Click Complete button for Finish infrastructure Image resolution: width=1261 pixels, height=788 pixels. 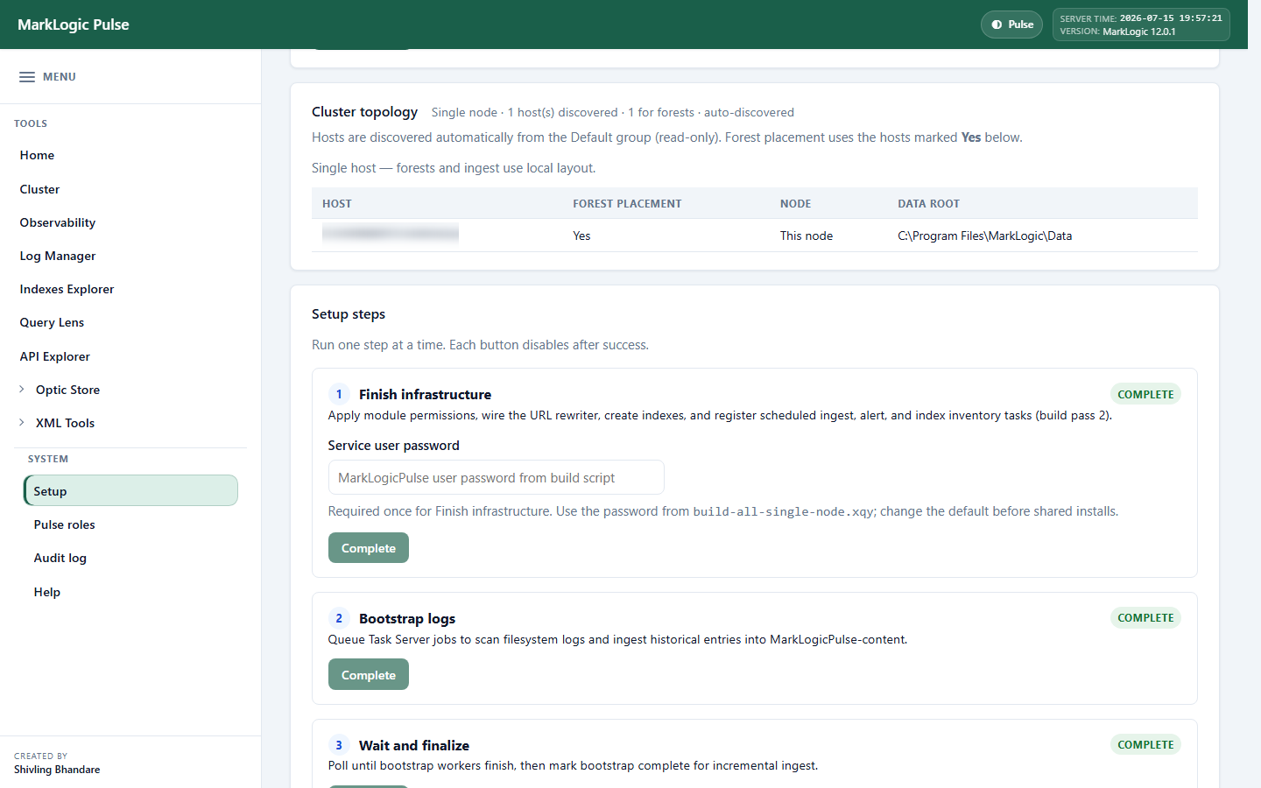tap(369, 548)
